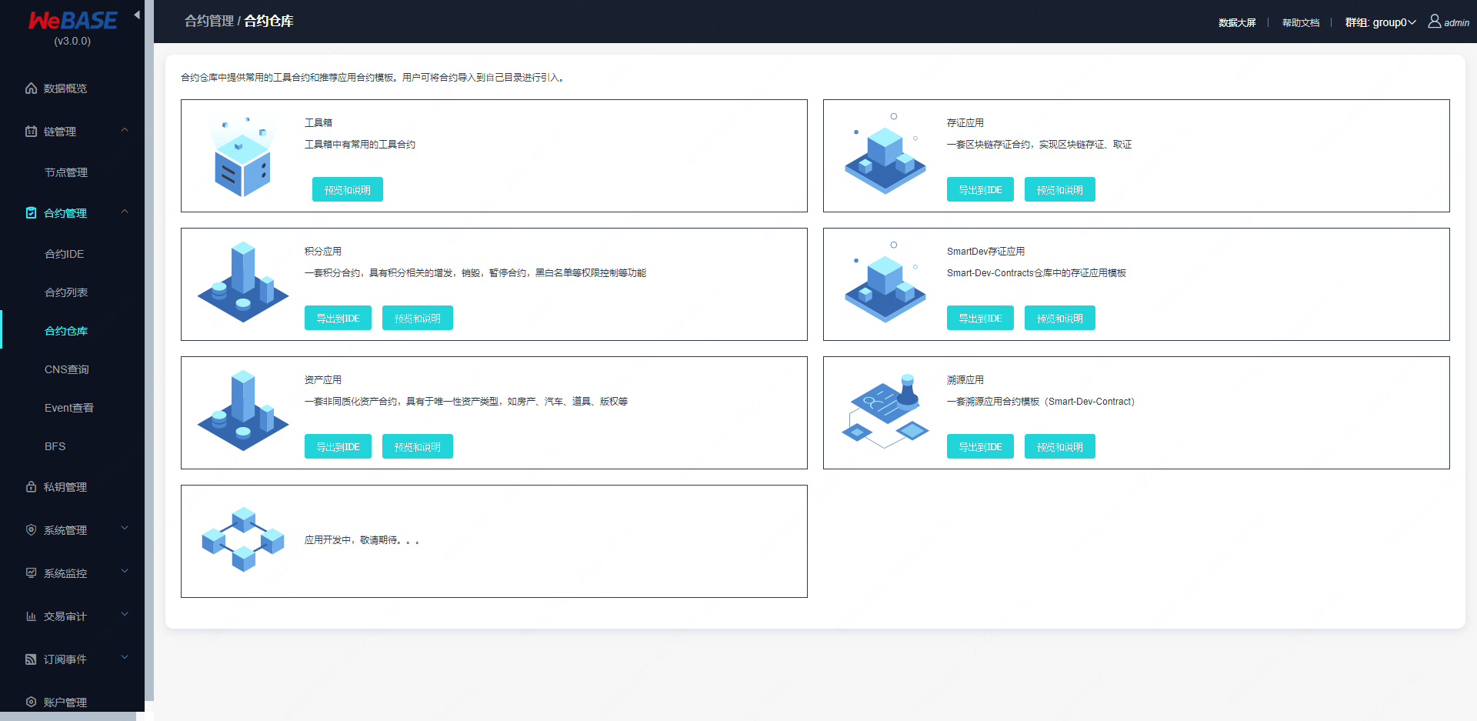Click the lock icon beside 私钥管理
This screenshot has height=721, width=1477.
tap(31, 487)
